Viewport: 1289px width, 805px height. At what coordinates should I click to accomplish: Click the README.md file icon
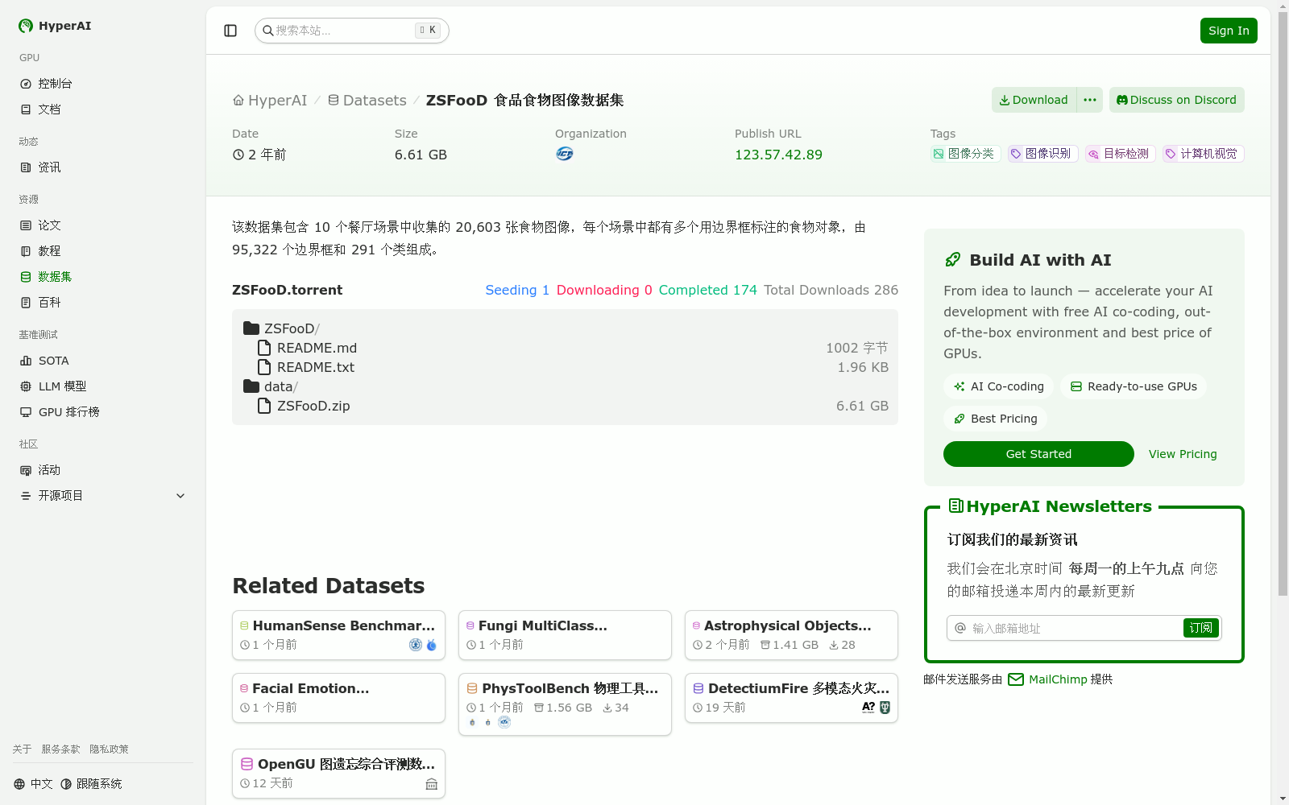point(264,348)
